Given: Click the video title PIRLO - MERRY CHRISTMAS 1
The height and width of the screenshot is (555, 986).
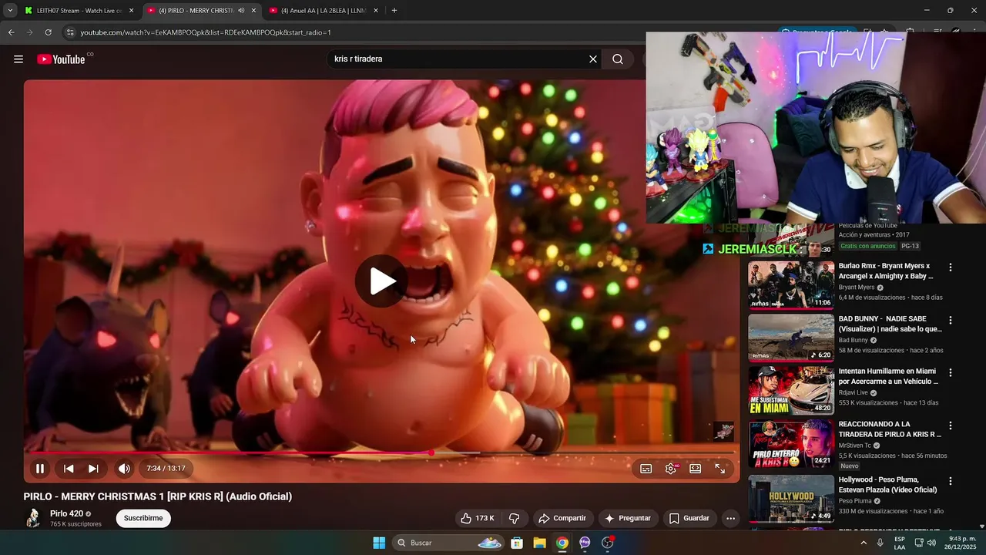Looking at the screenshot, I should pyautogui.click(x=157, y=496).
